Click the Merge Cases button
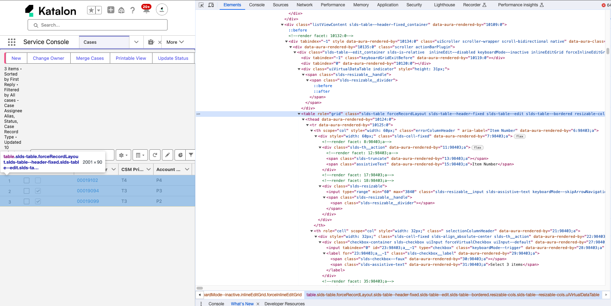Screen dimensions: 611x306 90,58
